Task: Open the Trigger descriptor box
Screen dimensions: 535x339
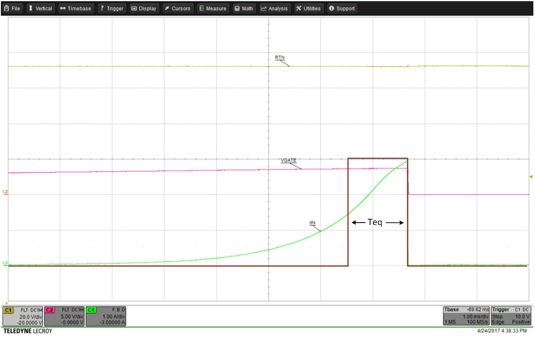Action: 511,316
